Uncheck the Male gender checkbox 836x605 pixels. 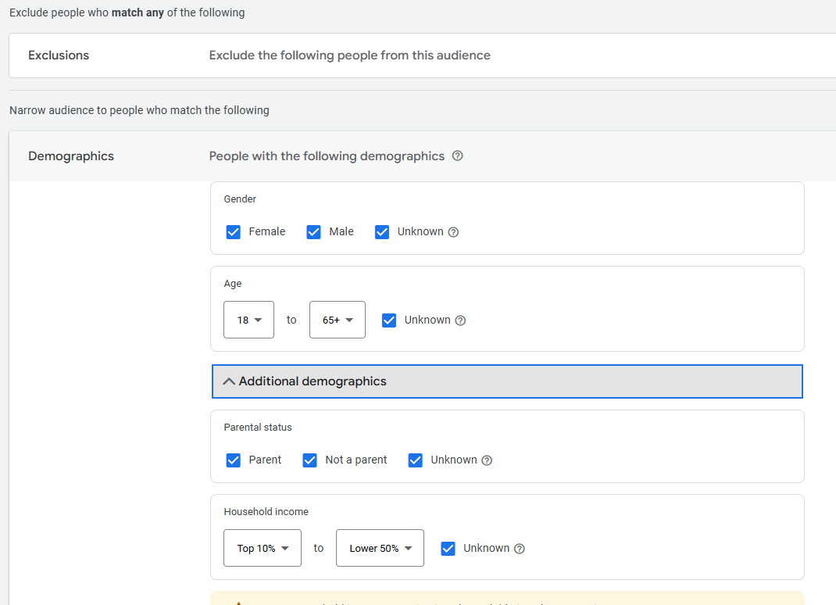pos(313,231)
